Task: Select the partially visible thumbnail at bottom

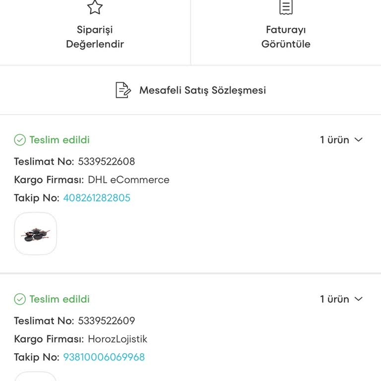Action: (36, 377)
